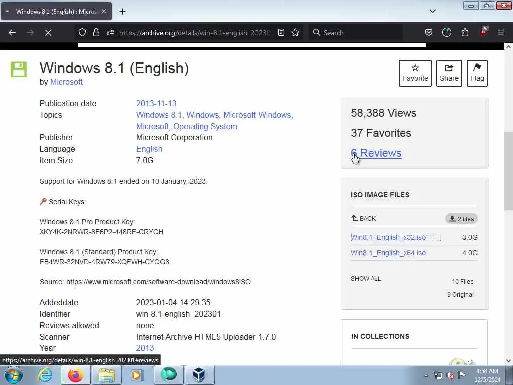This screenshot has width=513, height=385.
Task: Click the page vertical scrollbar thumb
Action: pos(508,170)
